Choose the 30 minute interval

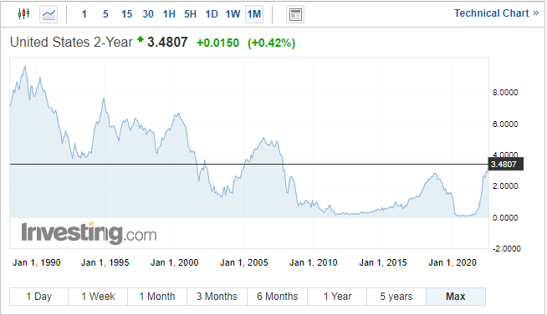[148, 14]
